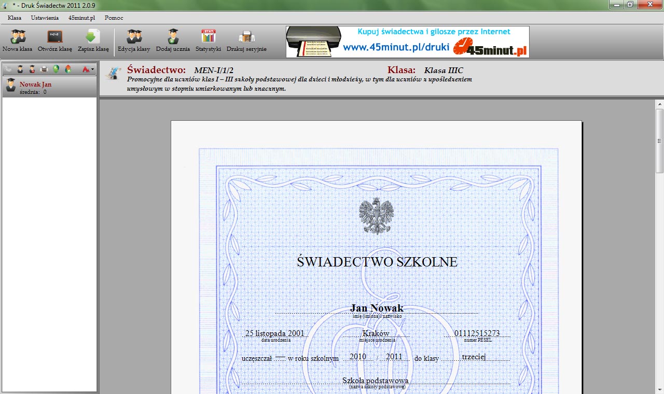
Task: Start Drukuj seryjnie batch printing
Action: (x=246, y=41)
